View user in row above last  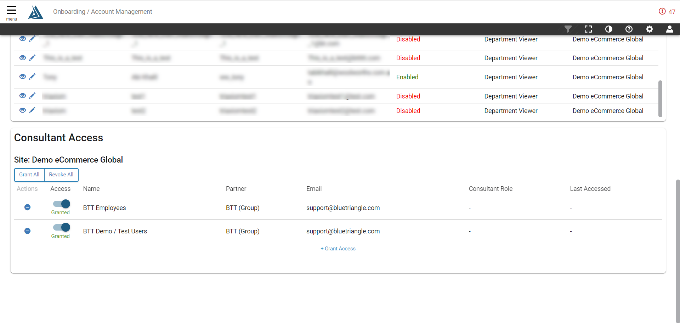(x=23, y=96)
